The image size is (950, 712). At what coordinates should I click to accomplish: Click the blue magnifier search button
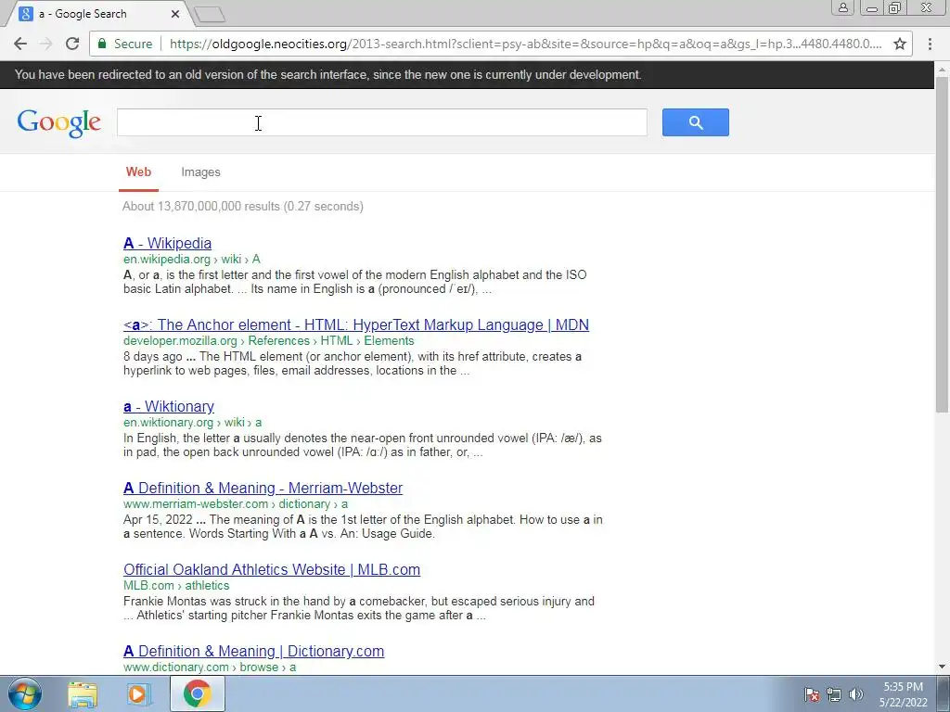696,122
